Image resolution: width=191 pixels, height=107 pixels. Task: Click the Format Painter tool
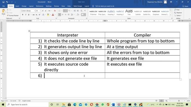point(13,15)
